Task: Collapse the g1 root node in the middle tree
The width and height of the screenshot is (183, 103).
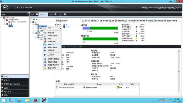Action: 31,22
